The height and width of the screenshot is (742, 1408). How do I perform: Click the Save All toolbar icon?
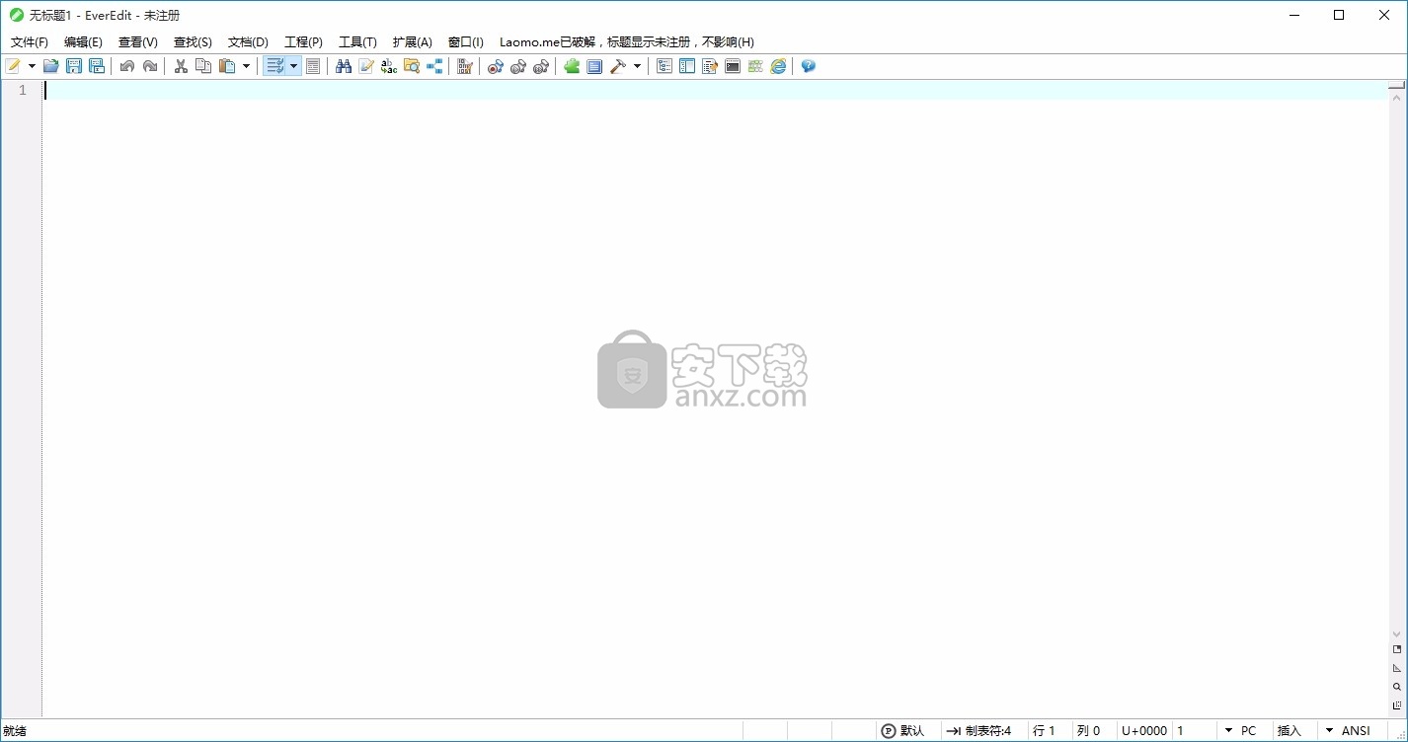click(96, 66)
